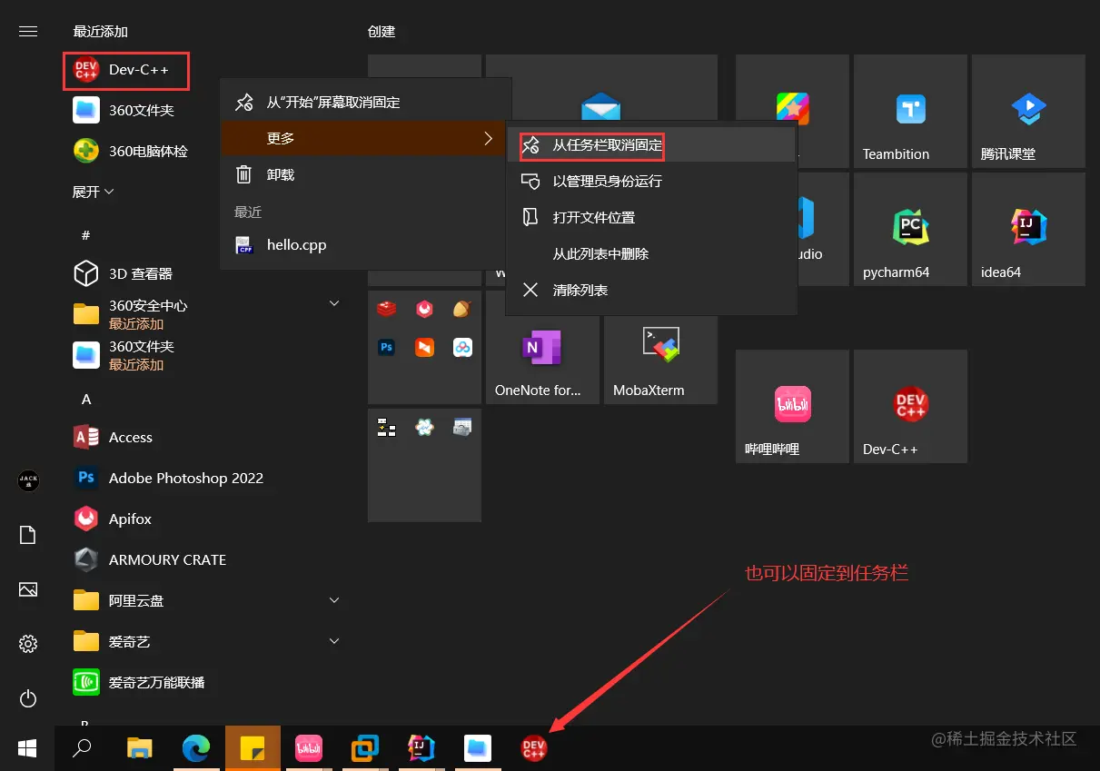Choose 清除列表 in the submenu
The height and width of the screenshot is (771, 1100).
(651, 291)
